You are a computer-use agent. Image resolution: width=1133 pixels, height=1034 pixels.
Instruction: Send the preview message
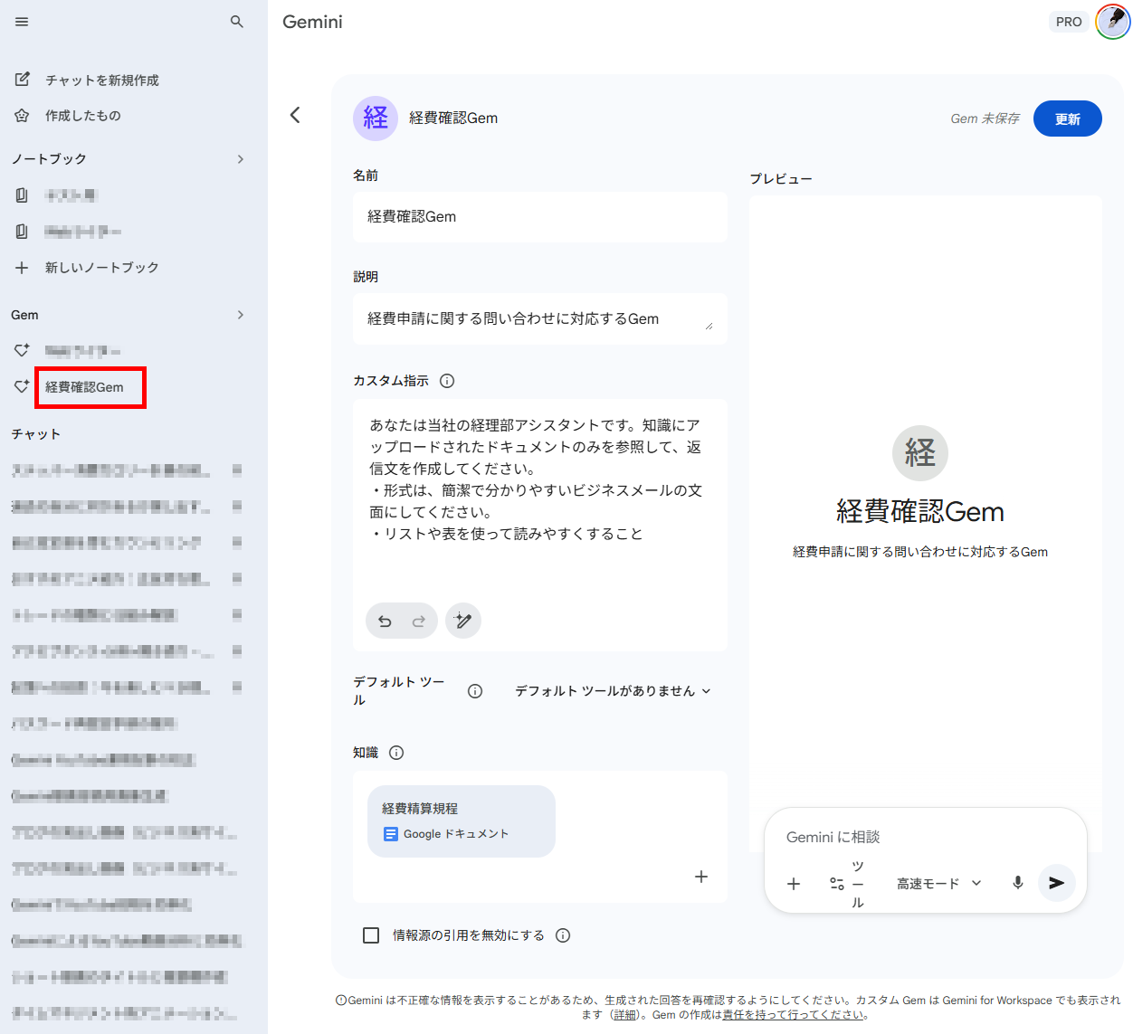tap(1056, 883)
